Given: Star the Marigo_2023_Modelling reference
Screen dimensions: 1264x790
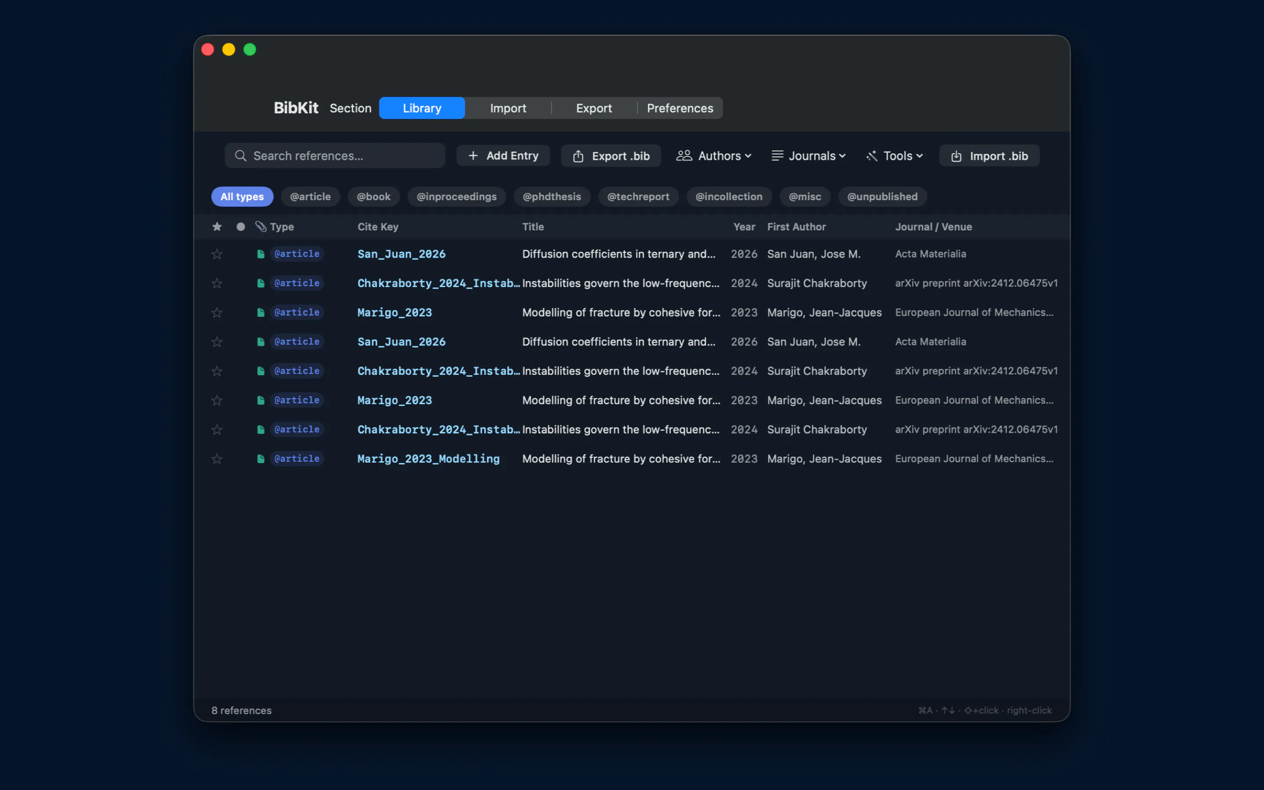Looking at the screenshot, I should coord(217,459).
